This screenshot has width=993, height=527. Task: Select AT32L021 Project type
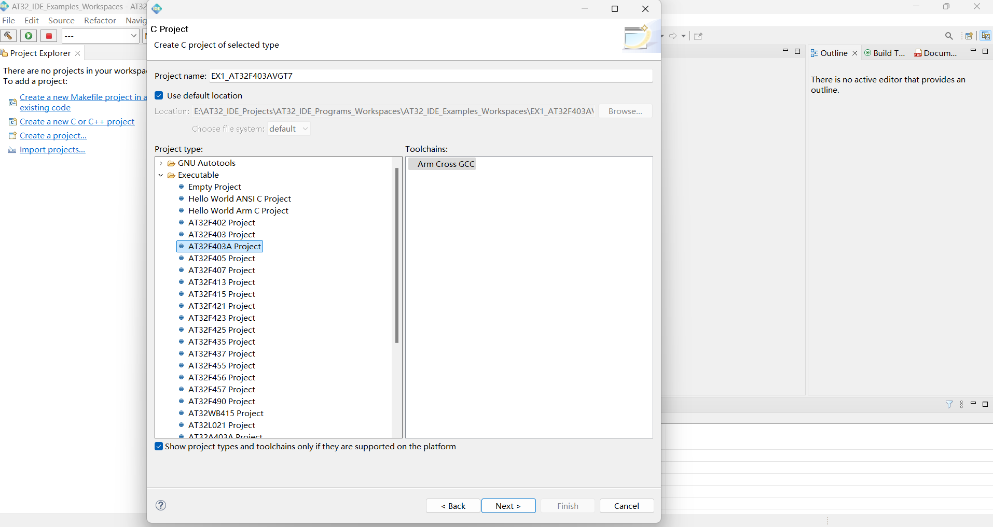coord(222,425)
